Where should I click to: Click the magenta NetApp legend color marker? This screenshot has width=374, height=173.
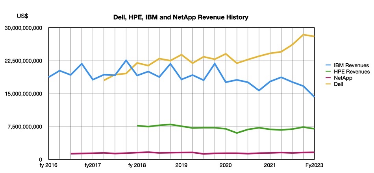(329, 78)
